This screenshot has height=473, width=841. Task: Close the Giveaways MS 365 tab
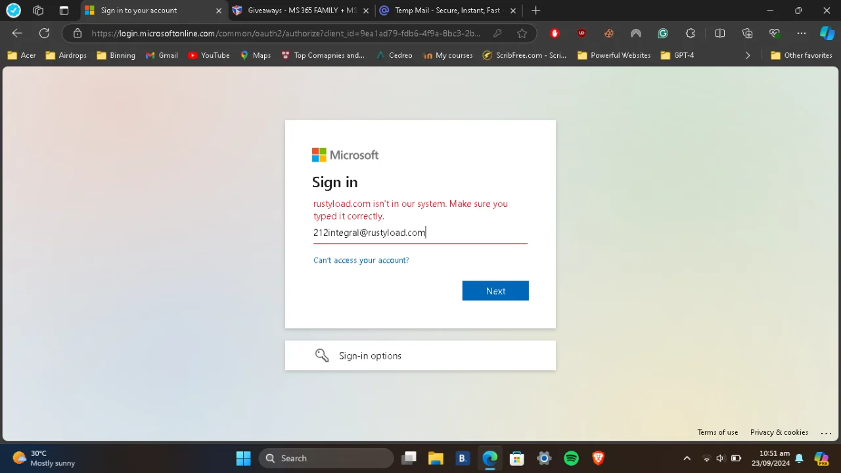[366, 11]
